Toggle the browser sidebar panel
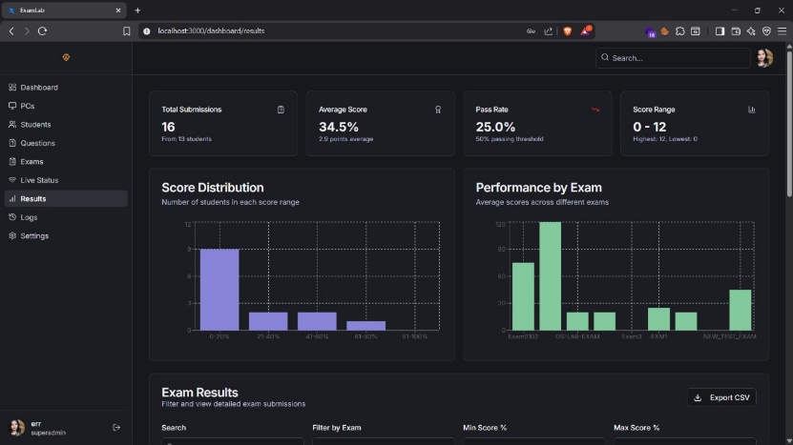 point(720,30)
